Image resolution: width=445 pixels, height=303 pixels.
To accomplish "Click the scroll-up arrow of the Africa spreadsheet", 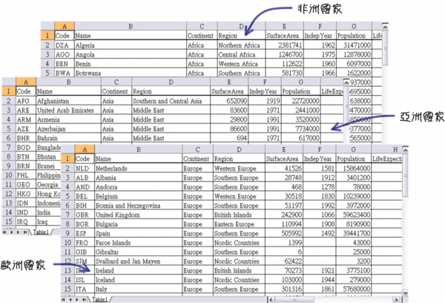I will (385, 27).
